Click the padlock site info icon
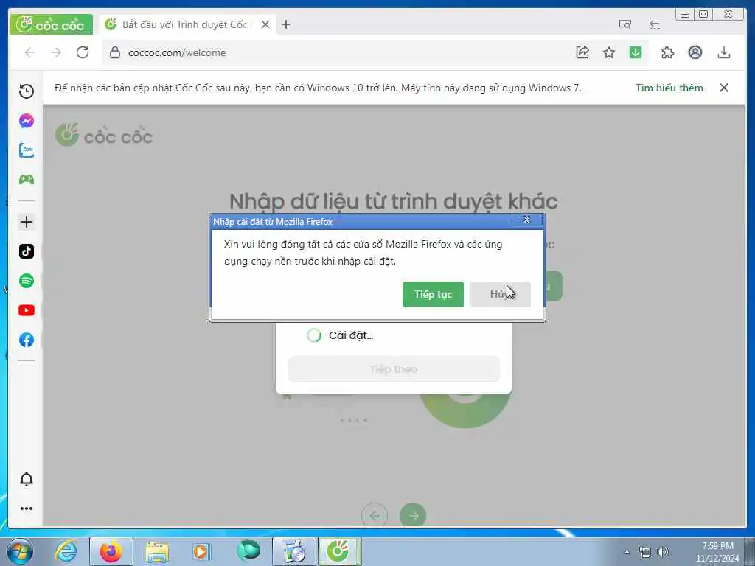755x566 pixels. [x=114, y=52]
